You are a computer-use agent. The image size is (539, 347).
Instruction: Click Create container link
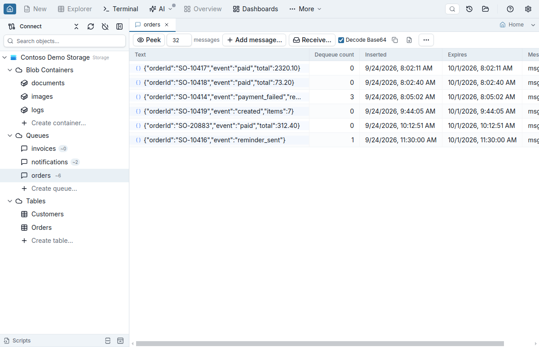coord(58,123)
